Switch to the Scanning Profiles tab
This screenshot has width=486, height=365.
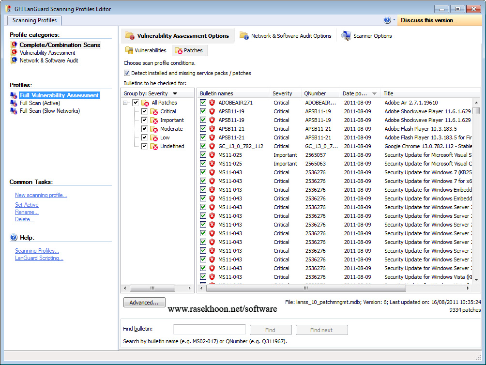coord(34,20)
